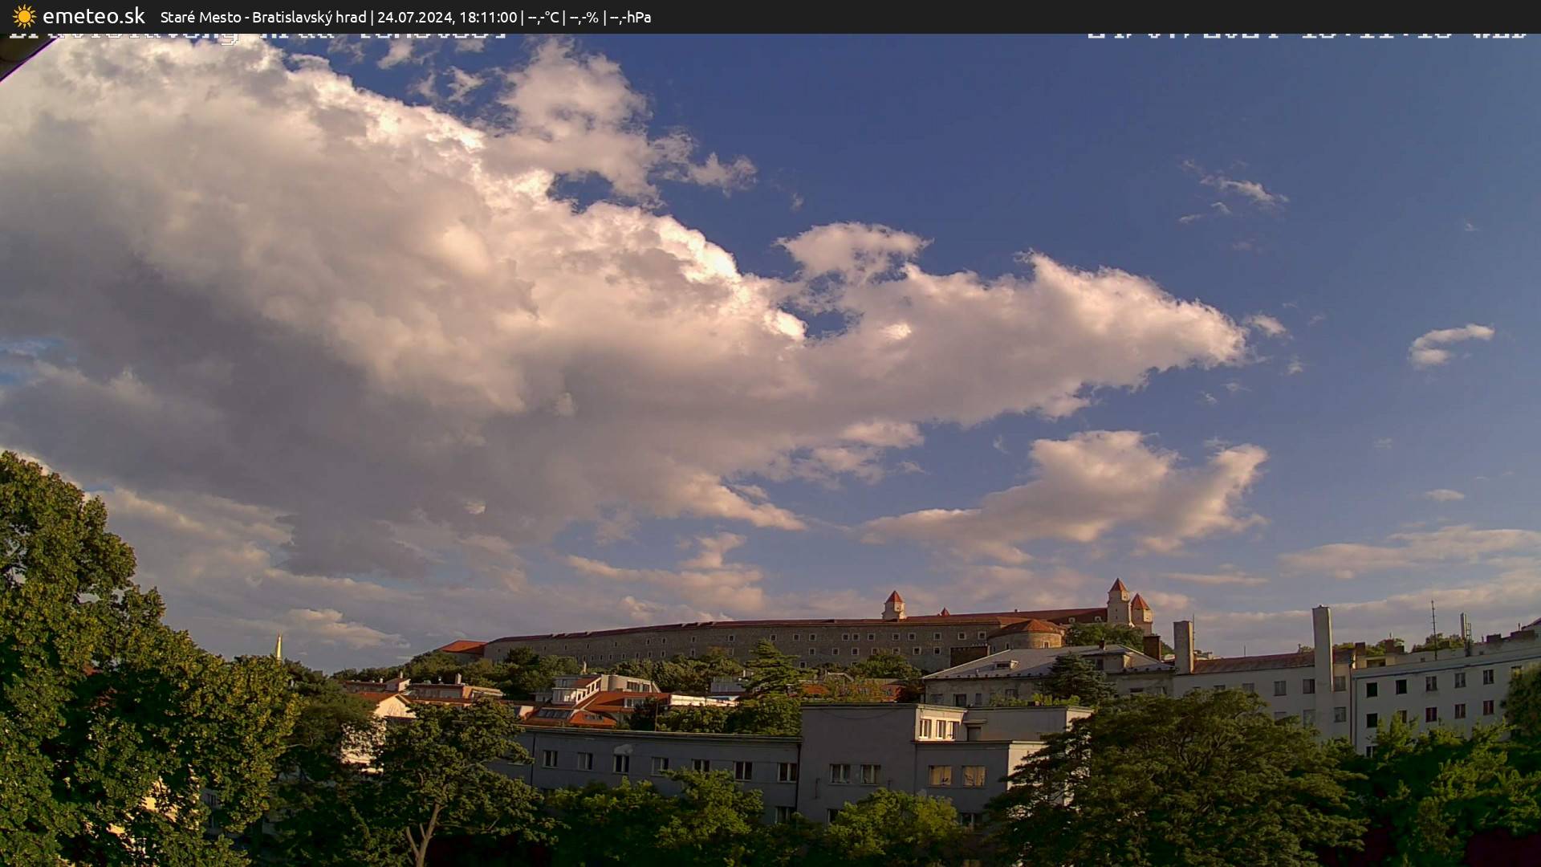The image size is (1541, 867).
Task: Click the golden church spire on the left
Action: click(x=280, y=645)
